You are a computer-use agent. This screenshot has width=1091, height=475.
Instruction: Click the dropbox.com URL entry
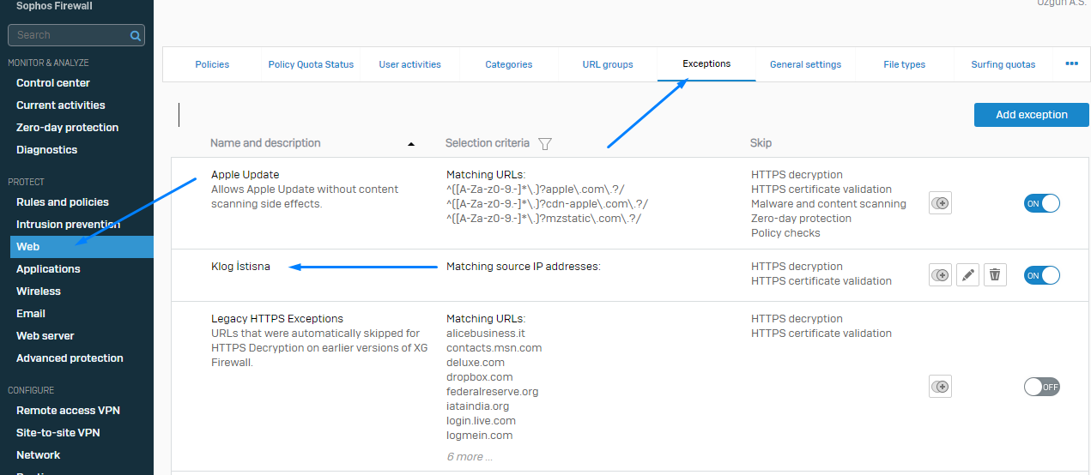tap(480, 377)
